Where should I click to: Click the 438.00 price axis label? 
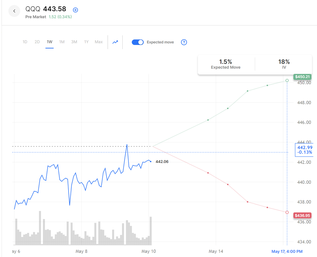pos(304,202)
